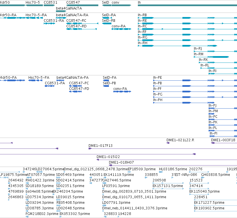Image resolution: width=237 pixels, height=218 pixels.
Task: Click transcript CG8547-RC
Action: point(76,21)
